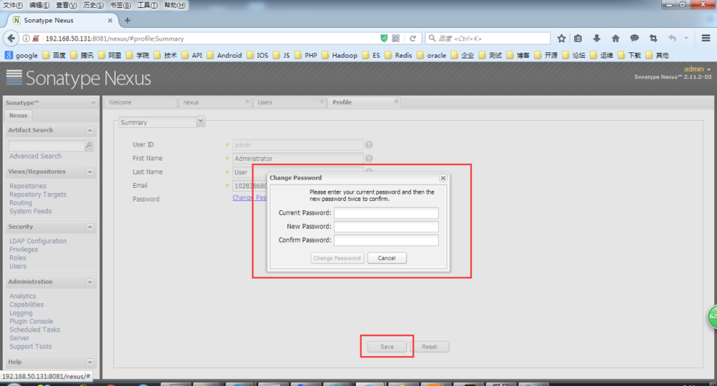Collapse the Views/Repositories section
Screen dimensions: 717x386
tap(90, 172)
